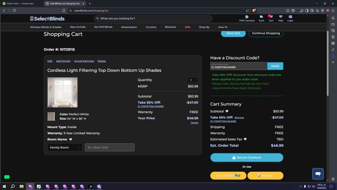Click the Save Cart button
337x190 pixels.
click(x=233, y=33)
